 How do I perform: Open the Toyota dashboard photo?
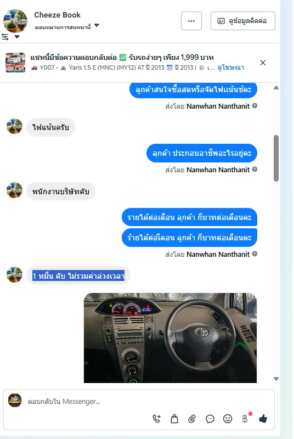point(170,337)
